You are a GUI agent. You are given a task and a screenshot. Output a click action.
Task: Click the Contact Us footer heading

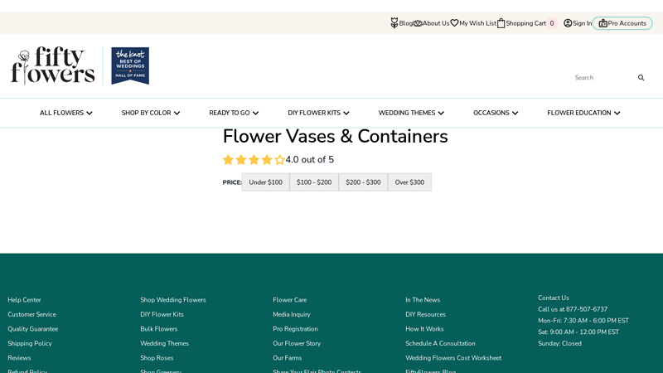pyautogui.click(x=554, y=298)
